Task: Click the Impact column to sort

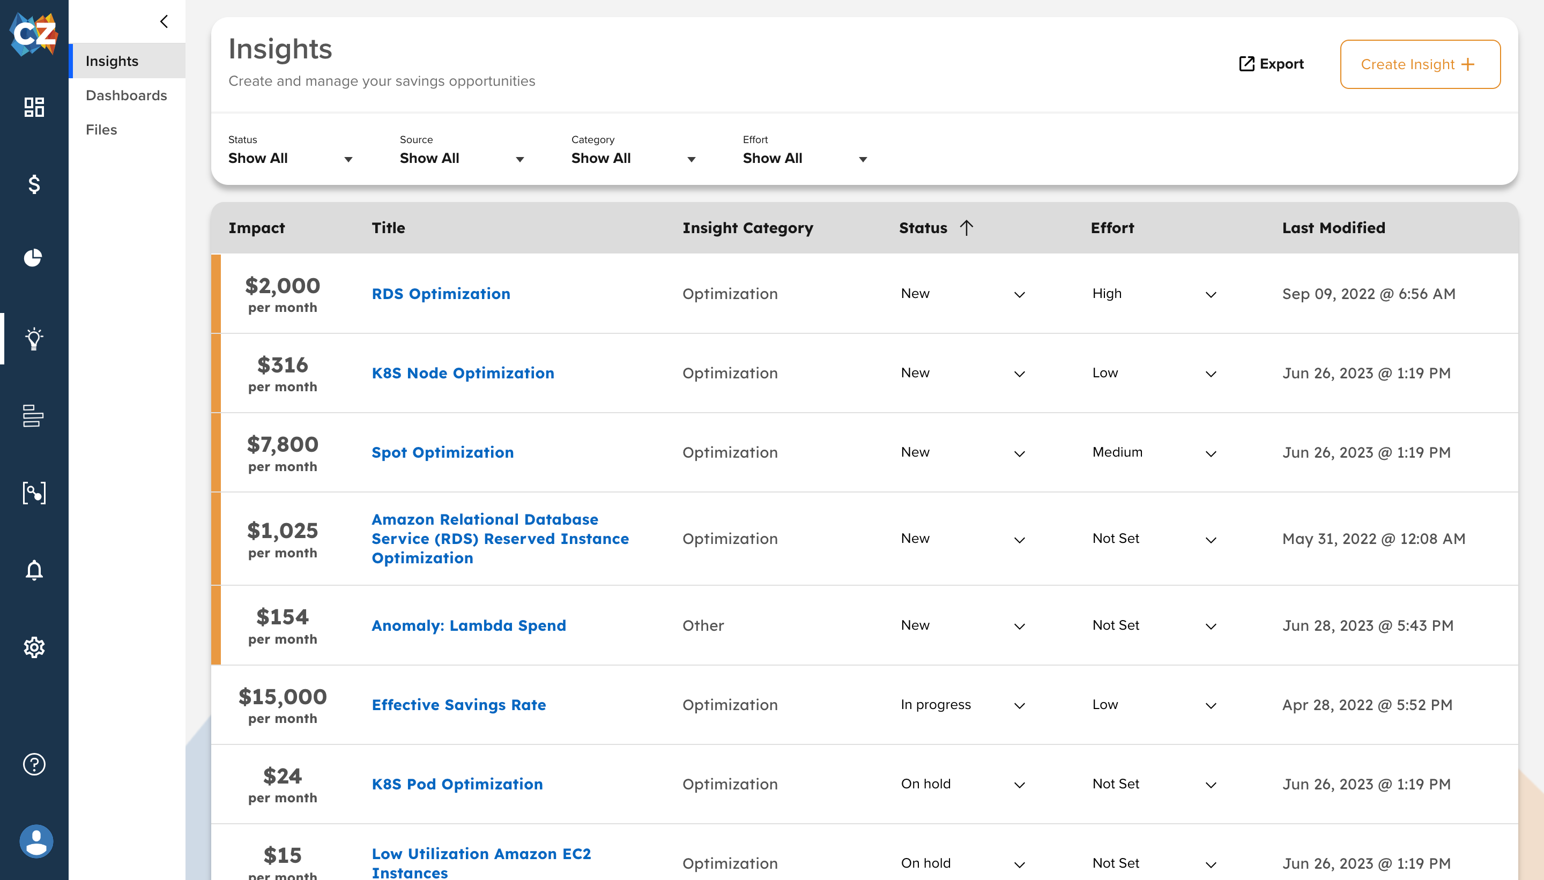Action: pos(258,227)
